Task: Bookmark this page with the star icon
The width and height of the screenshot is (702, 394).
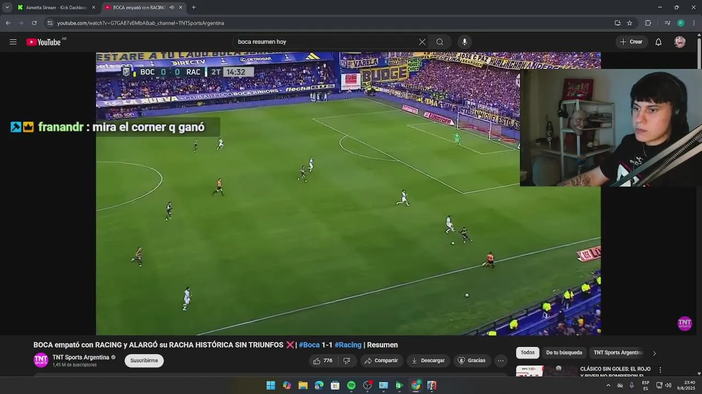Action: pos(630,23)
